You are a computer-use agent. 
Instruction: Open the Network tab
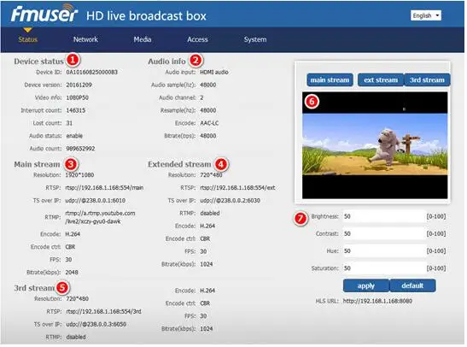point(85,39)
